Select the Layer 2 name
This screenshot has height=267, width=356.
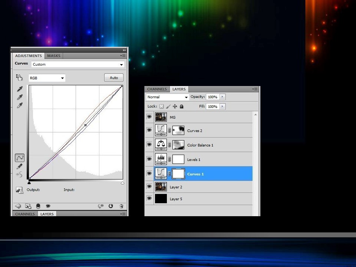point(176,187)
